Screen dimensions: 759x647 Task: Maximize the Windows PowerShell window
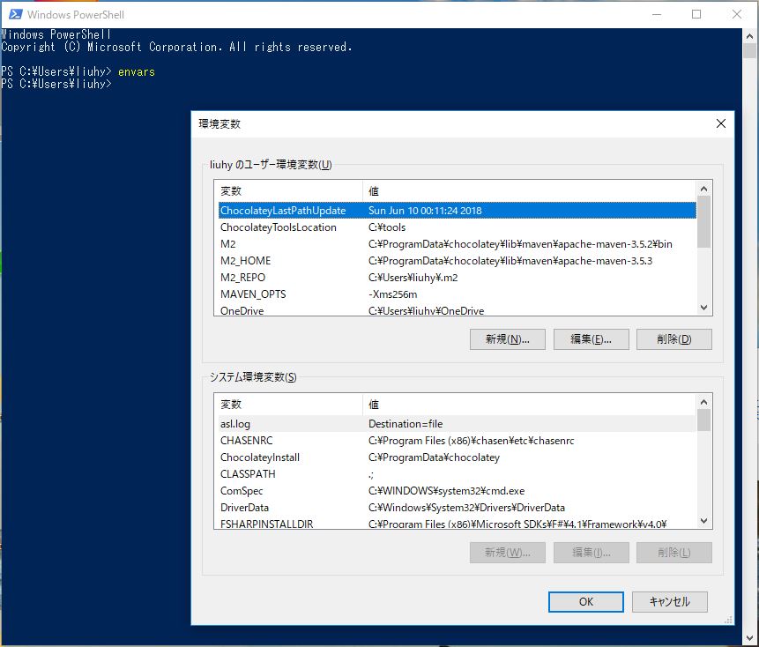click(696, 14)
